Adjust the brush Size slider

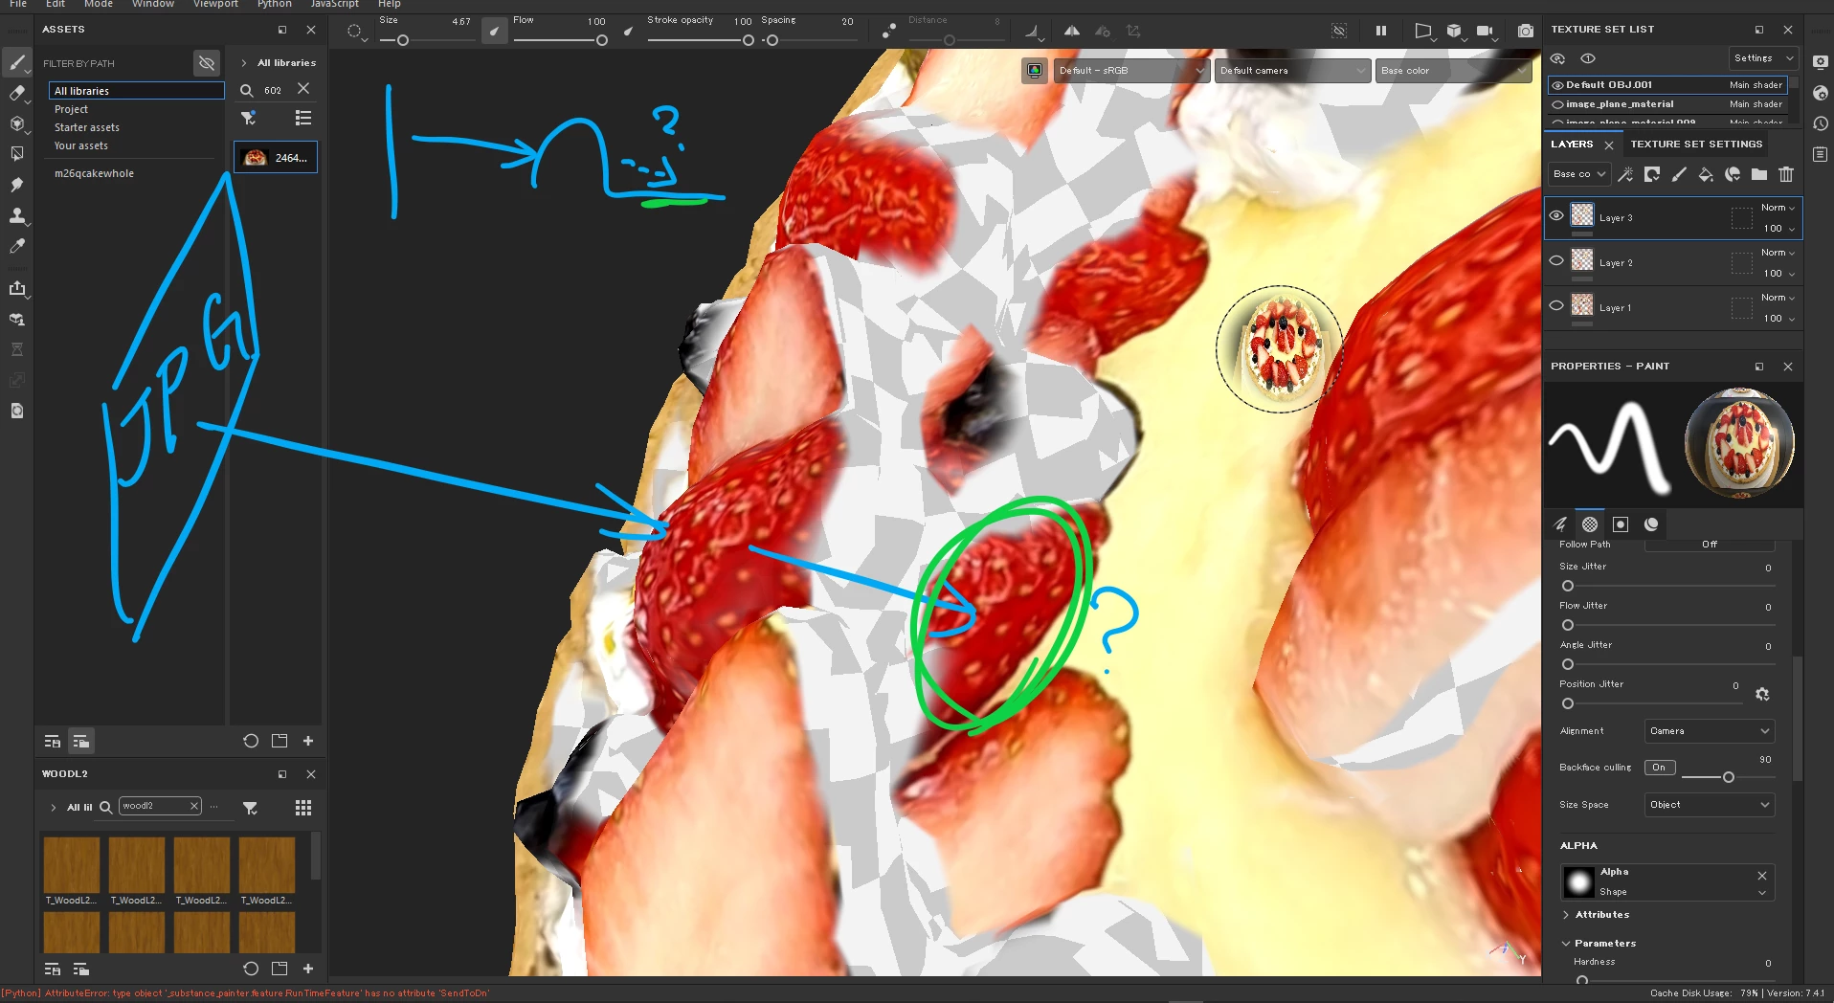pyautogui.click(x=403, y=40)
